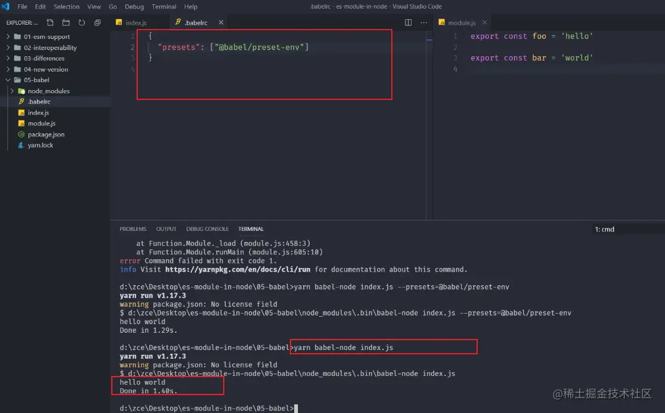This screenshot has width=665, height=413.
Task: Click 'hello' string in module.js line 1
Action: click(x=577, y=36)
